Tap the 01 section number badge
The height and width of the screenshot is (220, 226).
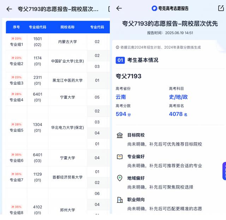pos(120,60)
